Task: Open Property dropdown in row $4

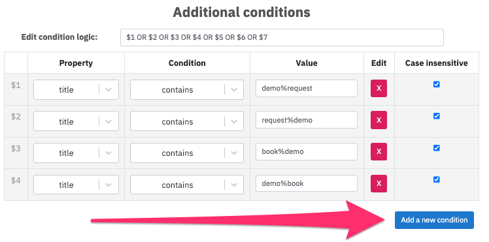Action: [76, 185]
